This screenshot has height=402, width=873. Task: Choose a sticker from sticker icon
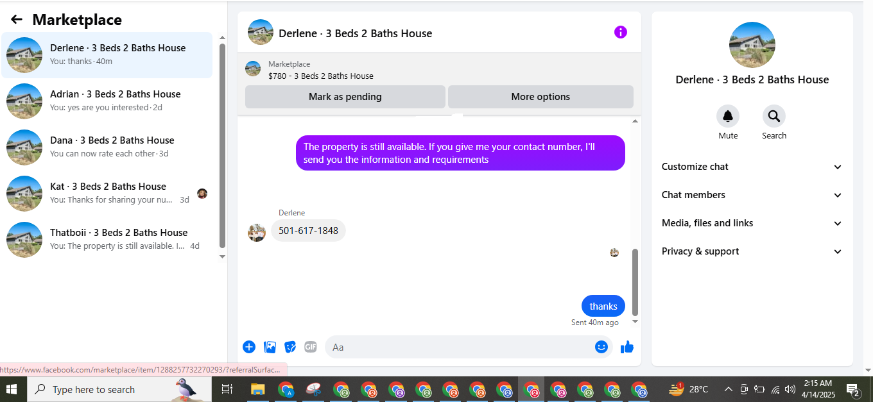[290, 347]
